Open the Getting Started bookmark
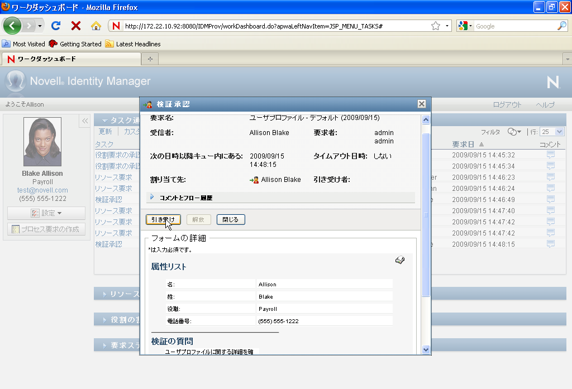572x389 pixels. (x=75, y=44)
